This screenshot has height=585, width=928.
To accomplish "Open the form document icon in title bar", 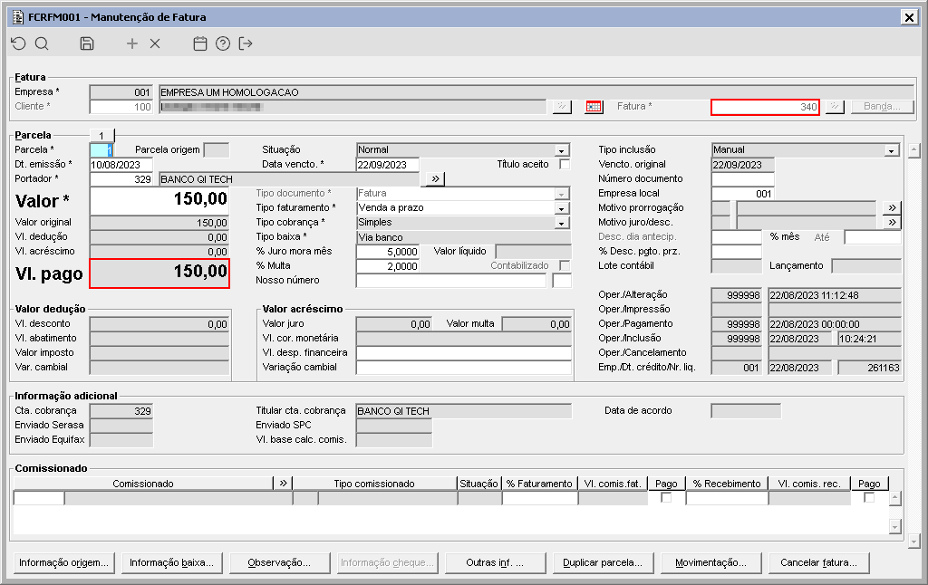I will tap(18, 17).
